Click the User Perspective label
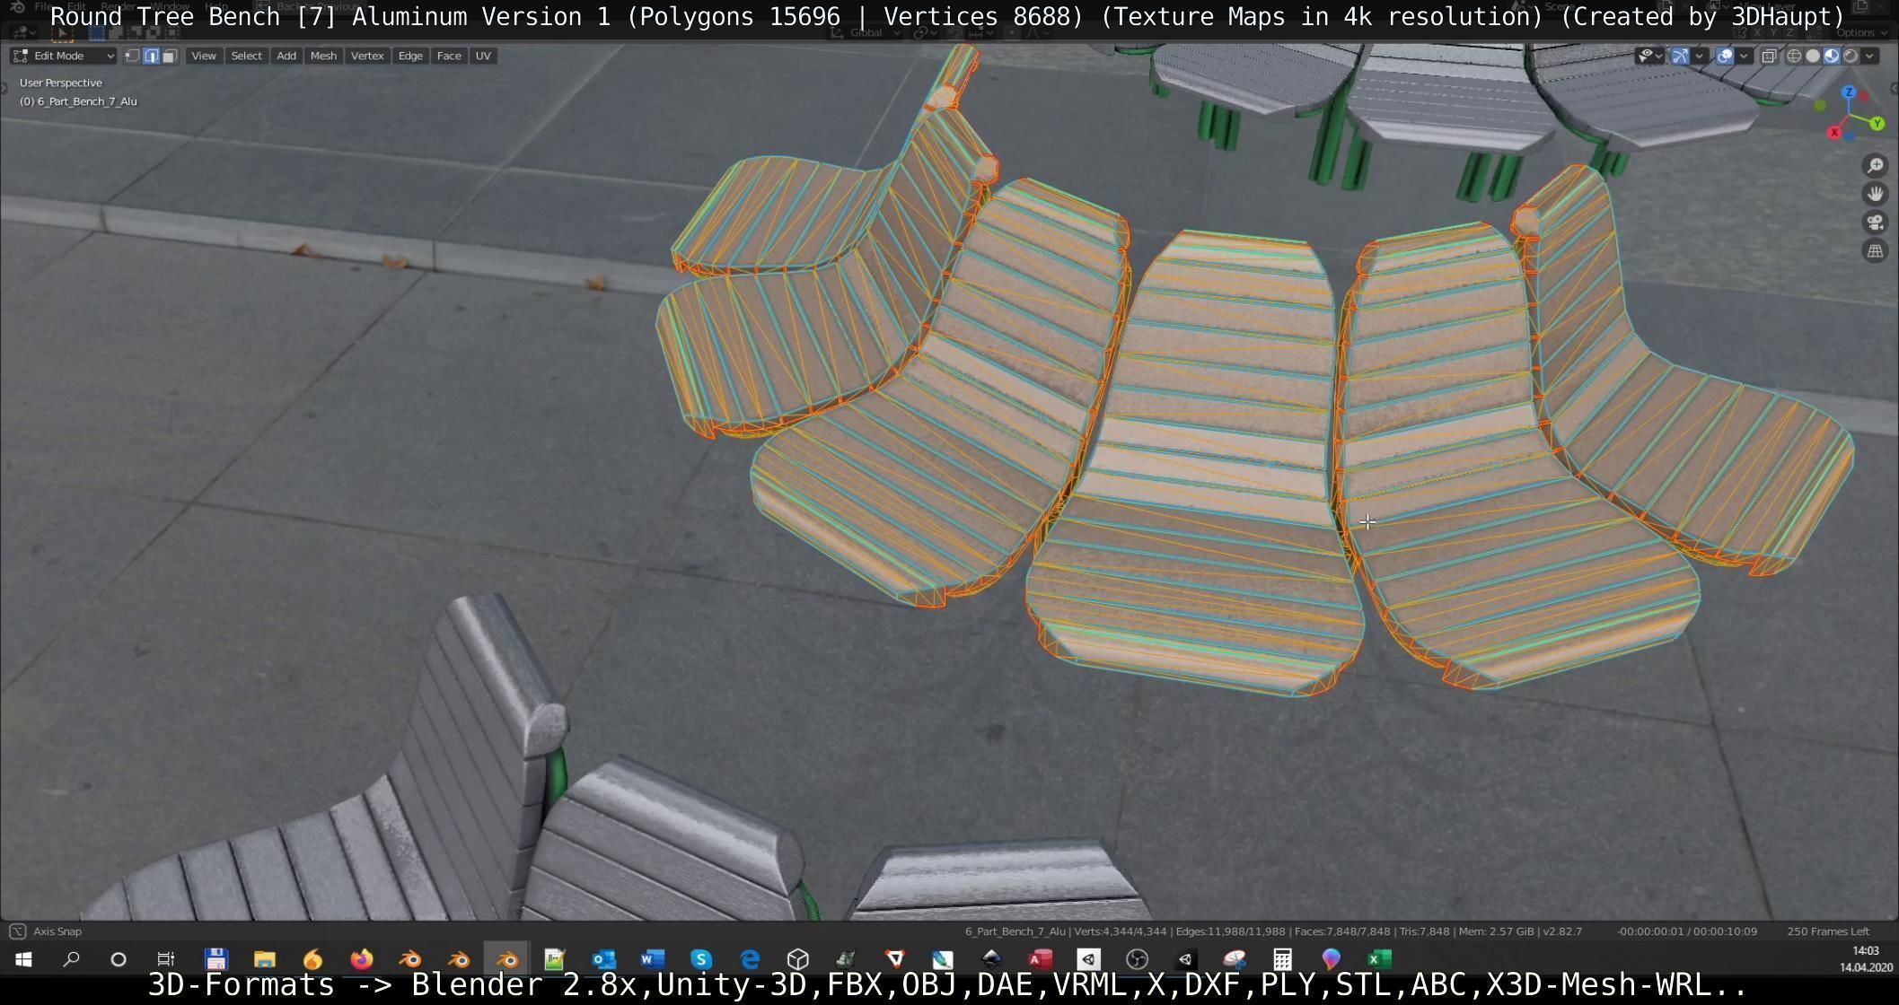Viewport: 1899px width, 1005px height. coord(61,83)
